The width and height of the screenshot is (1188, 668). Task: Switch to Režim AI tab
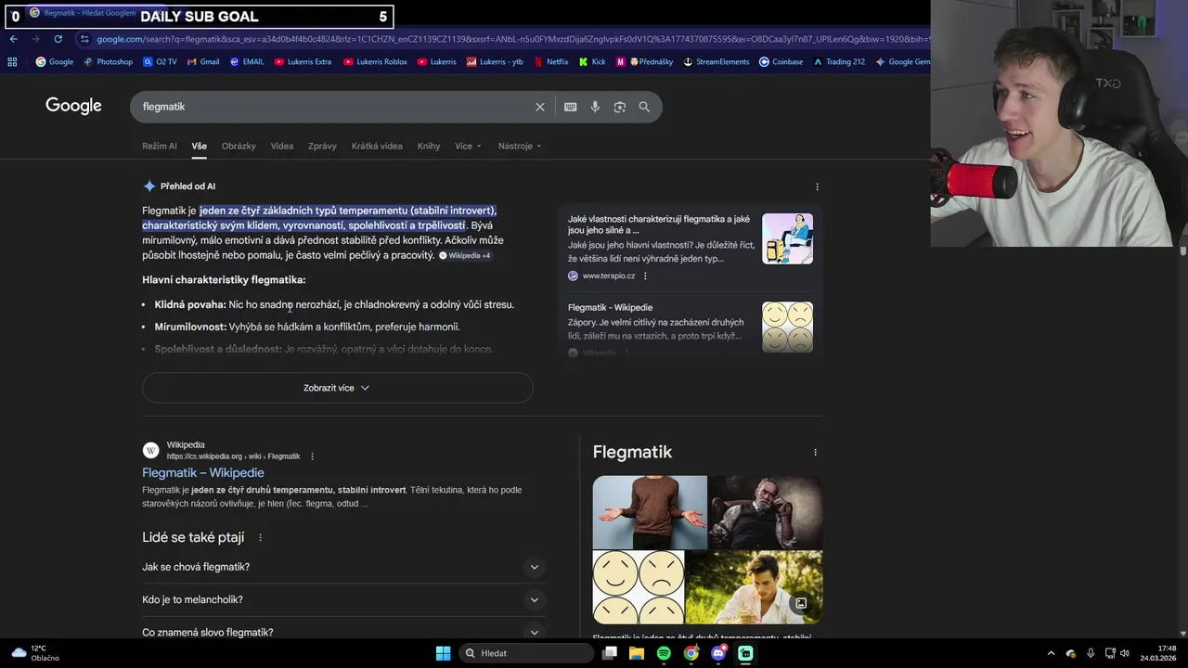(x=159, y=146)
